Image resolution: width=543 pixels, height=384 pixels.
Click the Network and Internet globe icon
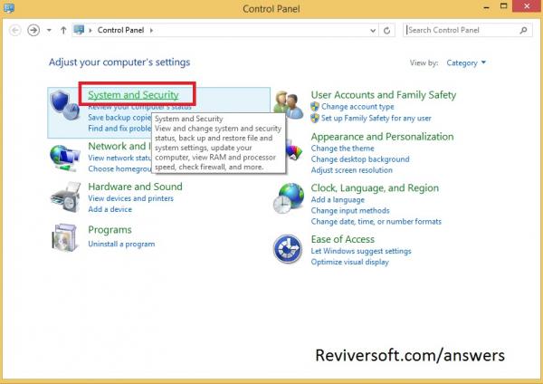coord(65,158)
